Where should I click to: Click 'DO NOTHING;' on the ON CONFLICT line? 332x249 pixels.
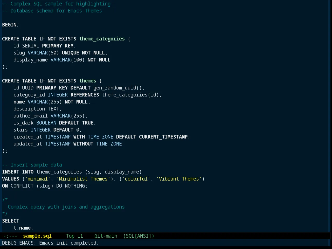(72, 186)
